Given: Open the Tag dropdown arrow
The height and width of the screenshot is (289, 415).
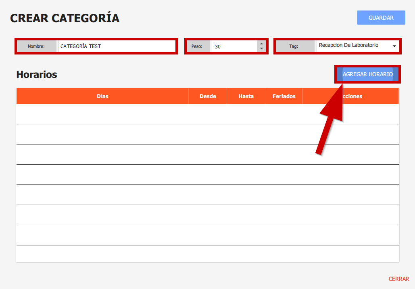Looking at the screenshot, I should pos(394,46).
